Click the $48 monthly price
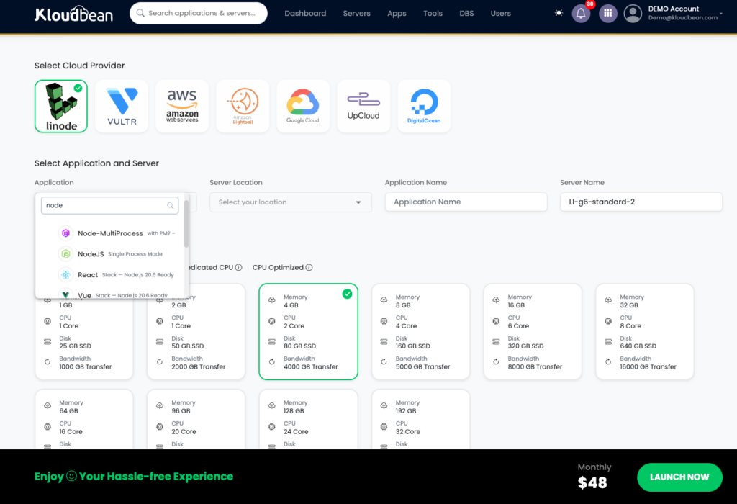This screenshot has width=737, height=504. tap(592, 483)
